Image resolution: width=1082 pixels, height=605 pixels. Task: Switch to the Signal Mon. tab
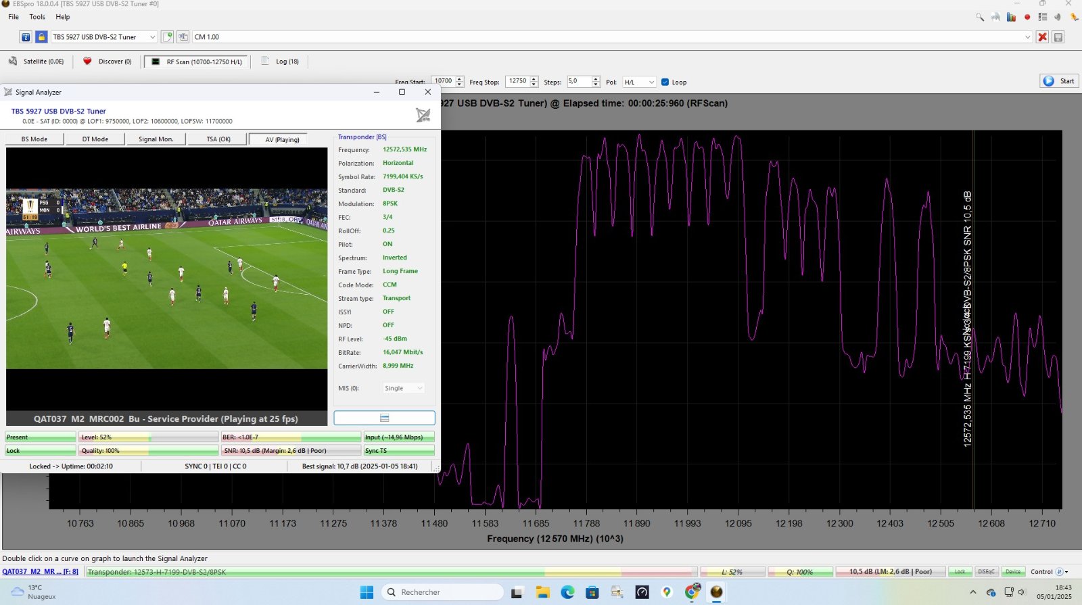point(156,139)
